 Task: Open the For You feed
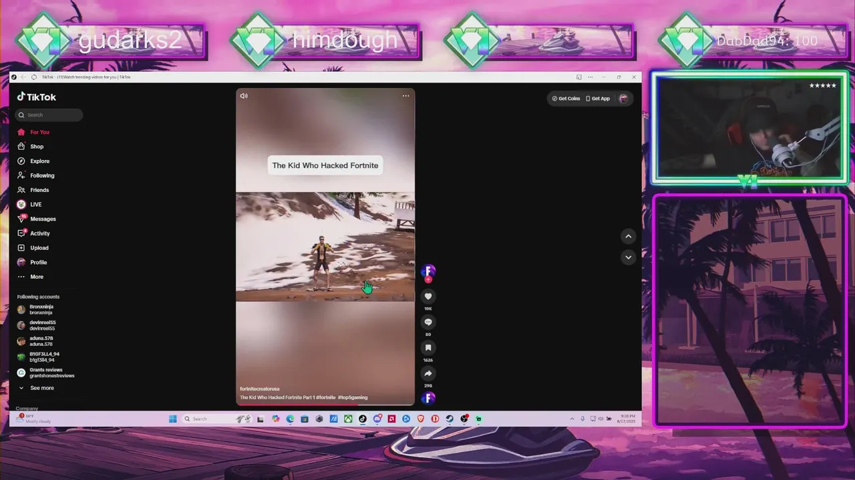coord(33,132)
